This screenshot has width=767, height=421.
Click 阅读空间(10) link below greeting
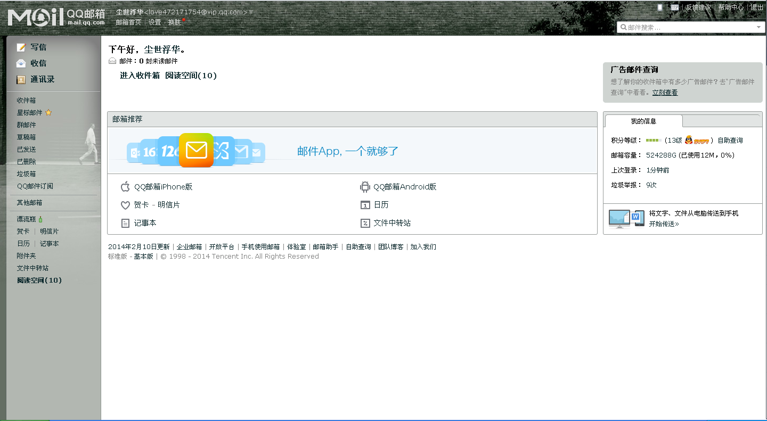(191, 76)
